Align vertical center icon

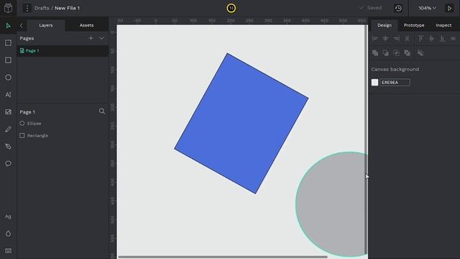coord(431,38)
